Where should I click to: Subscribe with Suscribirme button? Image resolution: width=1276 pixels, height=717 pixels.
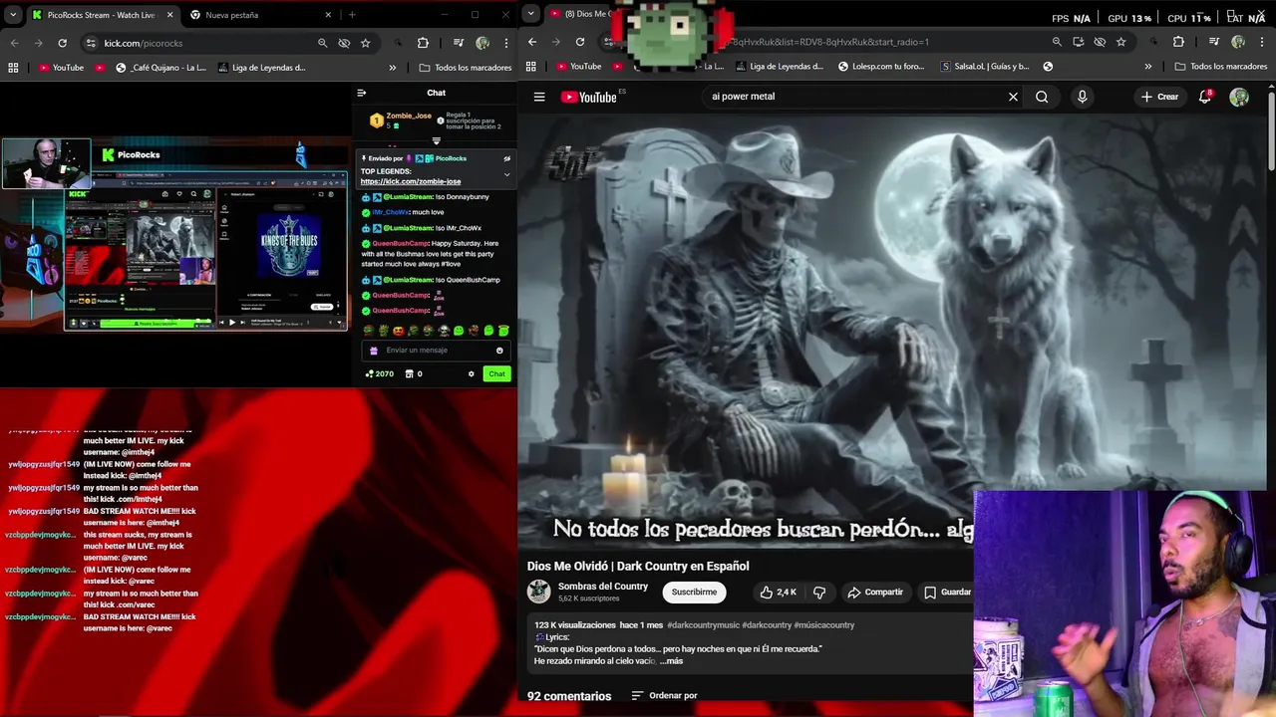[x=694, y=592]
